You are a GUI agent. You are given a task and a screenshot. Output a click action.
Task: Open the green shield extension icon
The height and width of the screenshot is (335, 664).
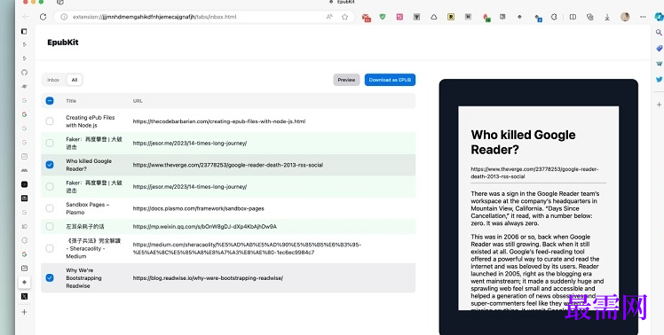383,17
